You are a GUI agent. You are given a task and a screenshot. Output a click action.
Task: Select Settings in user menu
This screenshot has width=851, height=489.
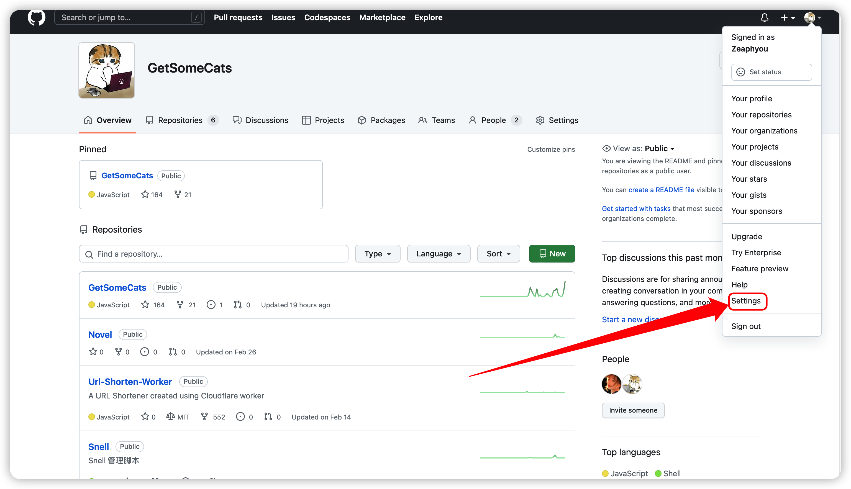(746, 301)
